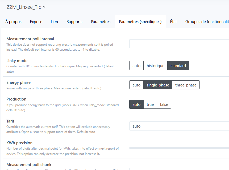Viewport: 229px width, 170px height.
Task: Open the Rapports tab
Action: (74, 22)
